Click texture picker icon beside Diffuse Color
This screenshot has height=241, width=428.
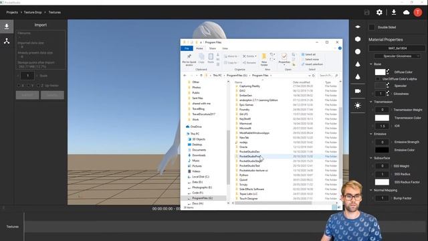pos(388,72)
